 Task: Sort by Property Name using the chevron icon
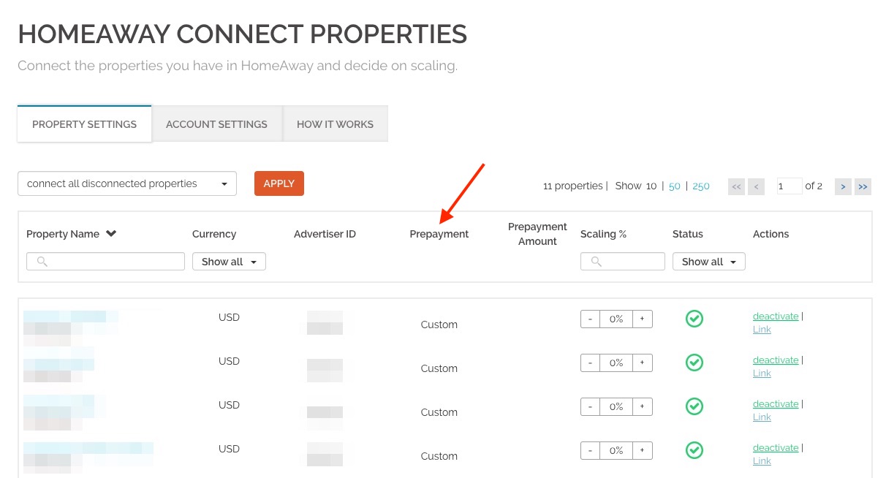[x=111, y=234]
